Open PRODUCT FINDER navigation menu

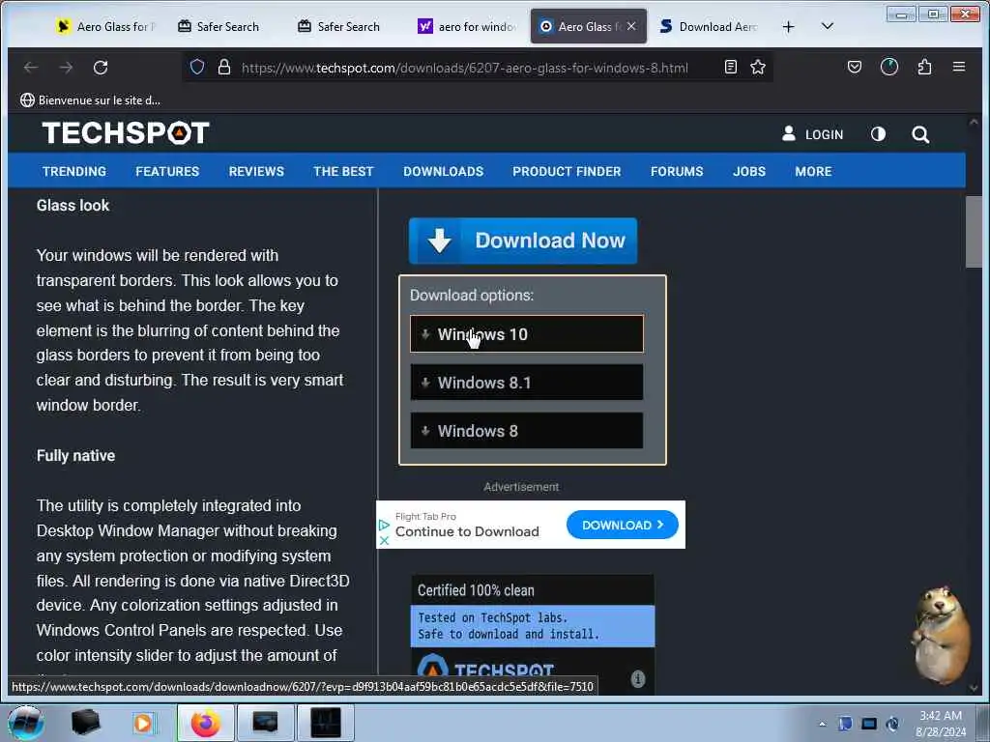pos(567,171)
